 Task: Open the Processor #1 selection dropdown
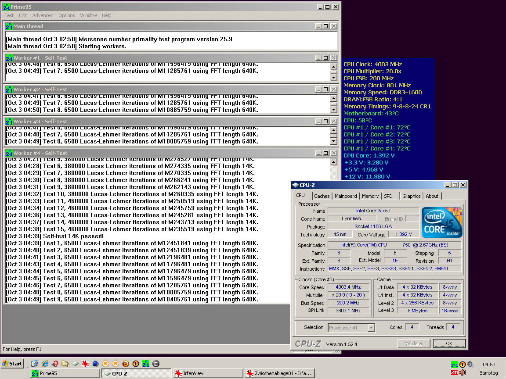click(x=371, y=327)
